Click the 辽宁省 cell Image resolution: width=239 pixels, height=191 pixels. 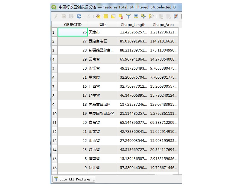[103, 95]
